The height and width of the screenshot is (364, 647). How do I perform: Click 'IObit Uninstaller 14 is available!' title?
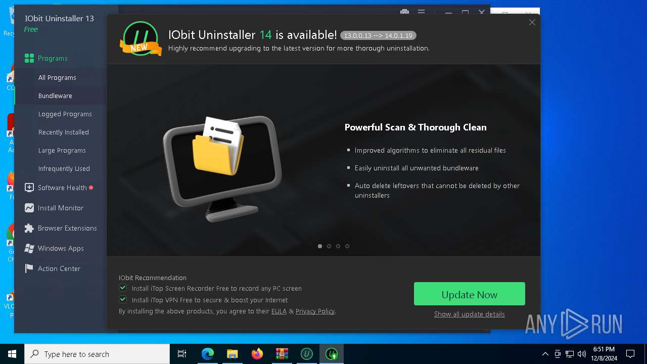point(253,35)
